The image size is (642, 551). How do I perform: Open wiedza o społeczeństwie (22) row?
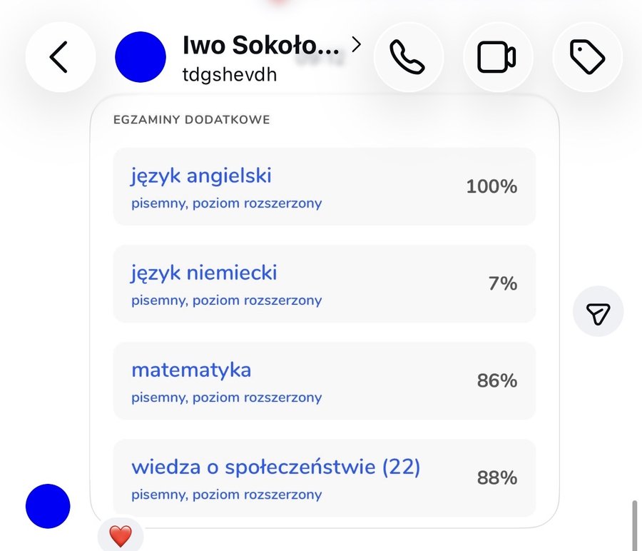[x=325, y=477]
